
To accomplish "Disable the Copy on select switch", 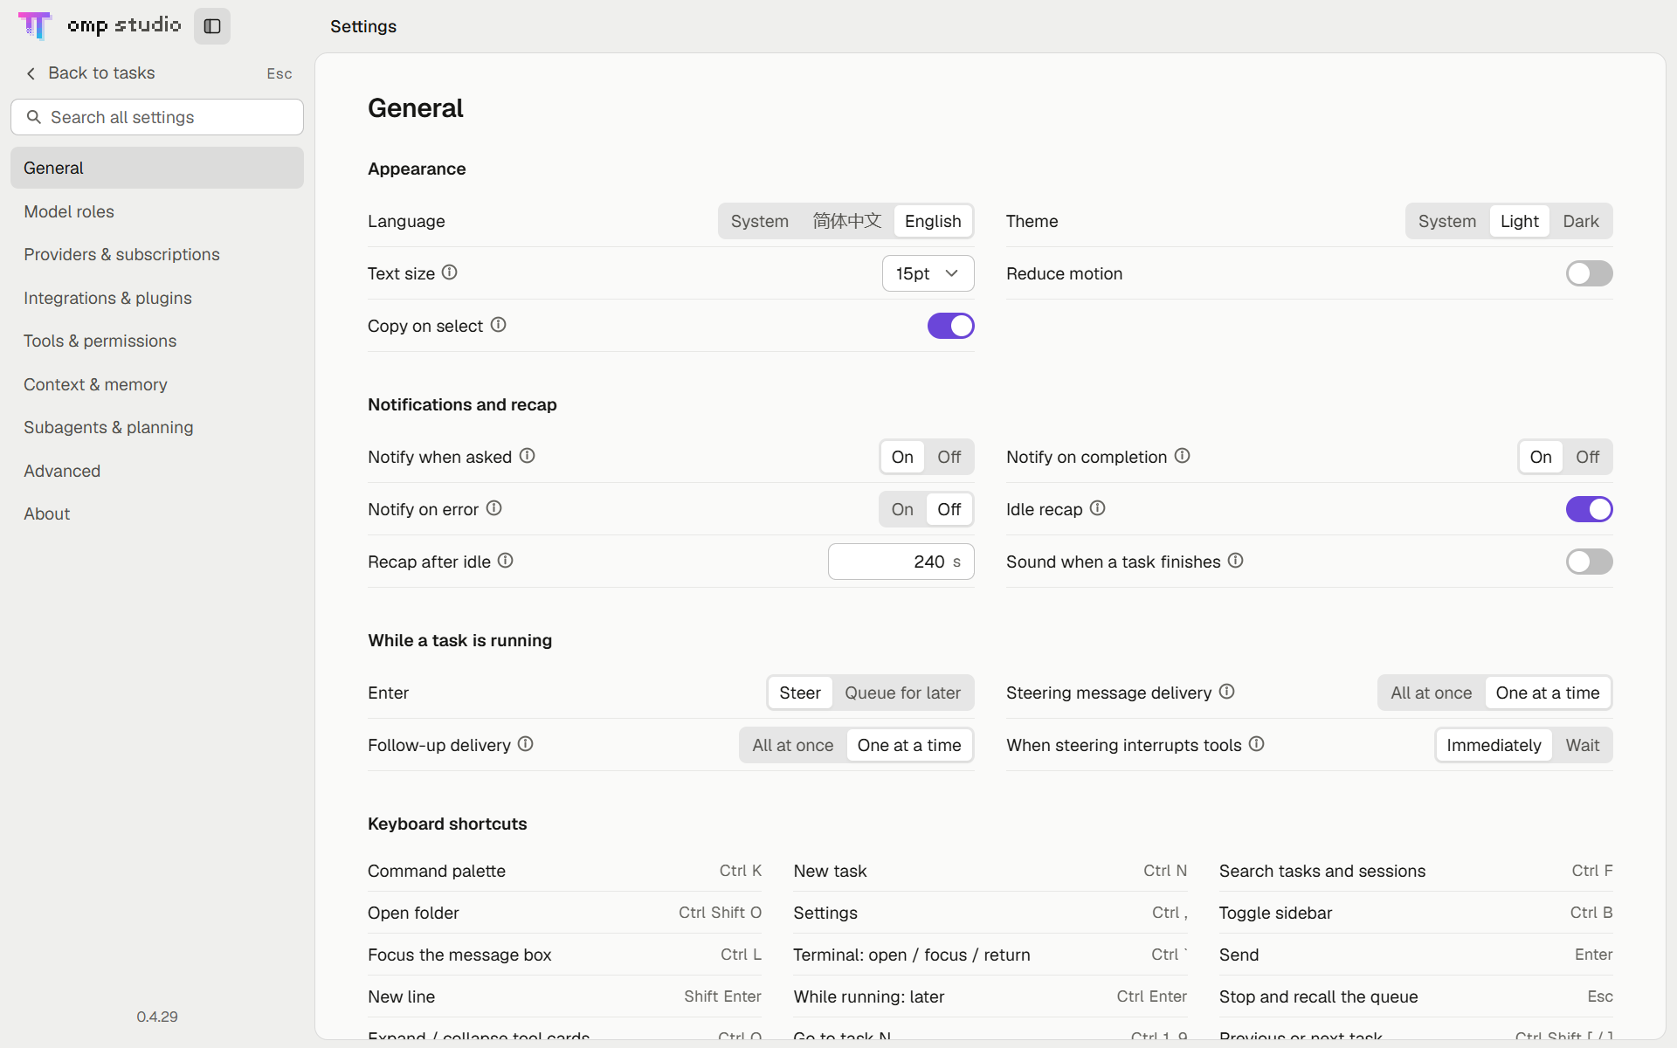I will [950, 326].
